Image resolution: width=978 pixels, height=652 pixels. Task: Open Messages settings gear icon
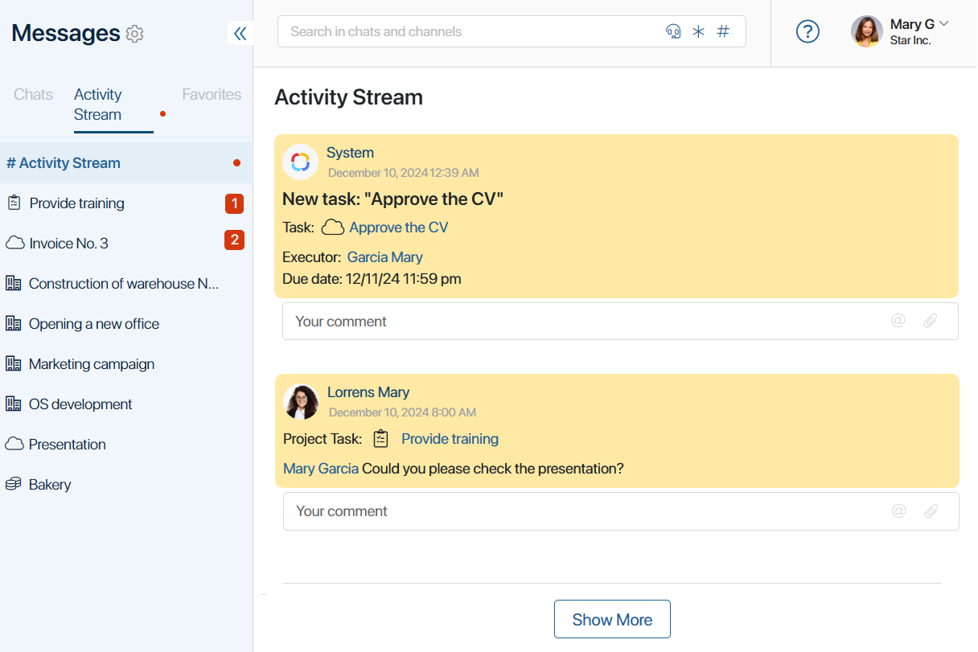tap(135, 34)
